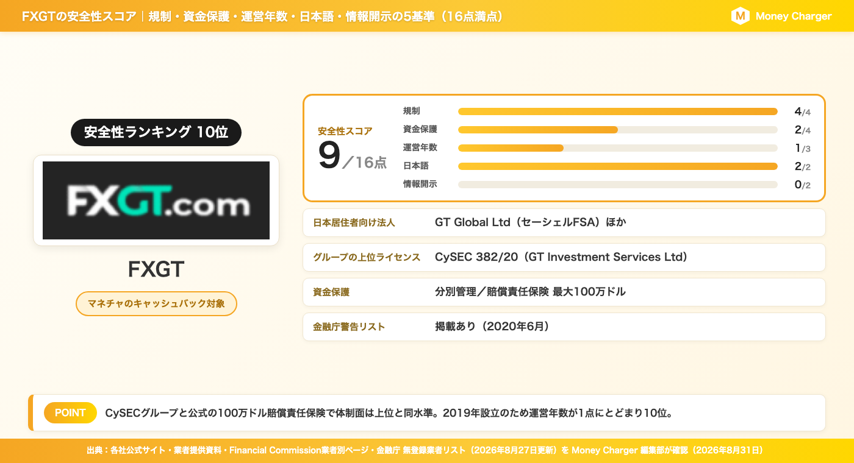Select the 金融庁警告リスト info row

564,327
